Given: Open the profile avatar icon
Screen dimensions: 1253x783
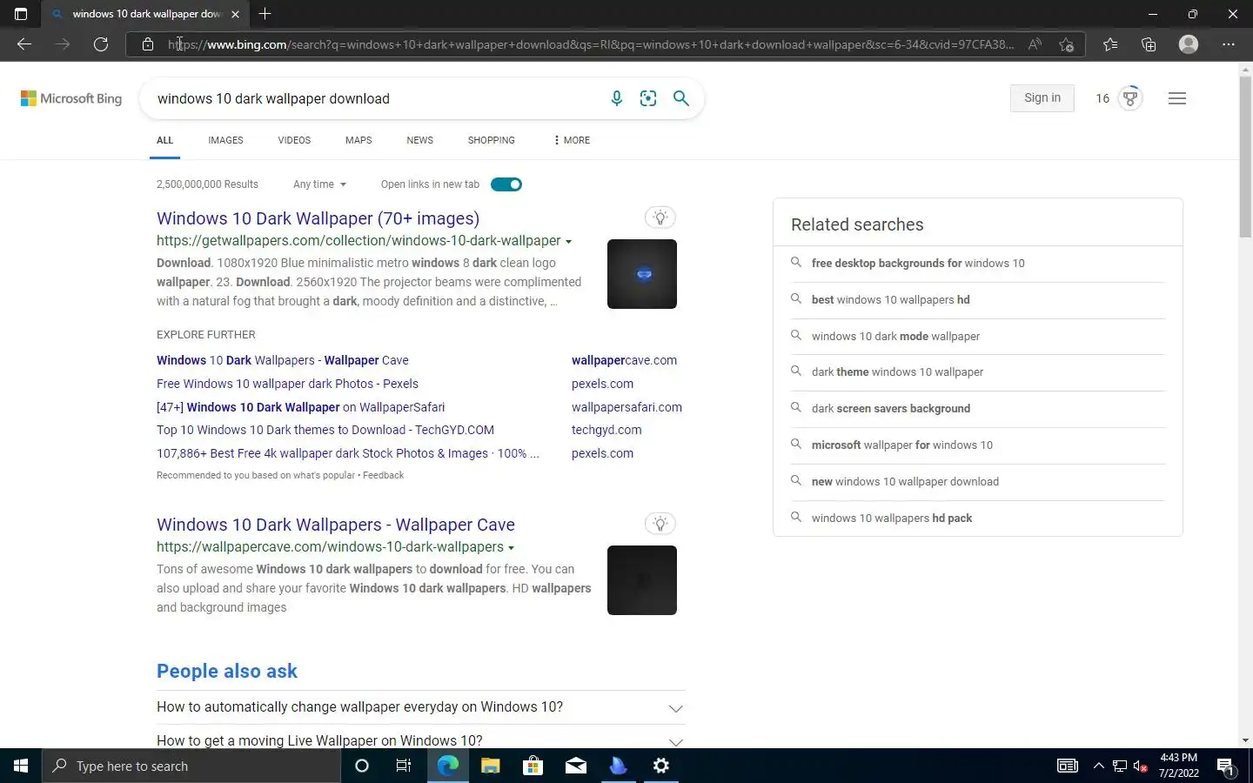Looking at the screenshot, I should (x=1189, y=44).
